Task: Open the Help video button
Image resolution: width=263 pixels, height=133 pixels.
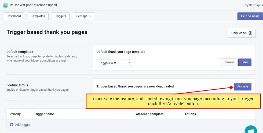Action: (242, 33)
